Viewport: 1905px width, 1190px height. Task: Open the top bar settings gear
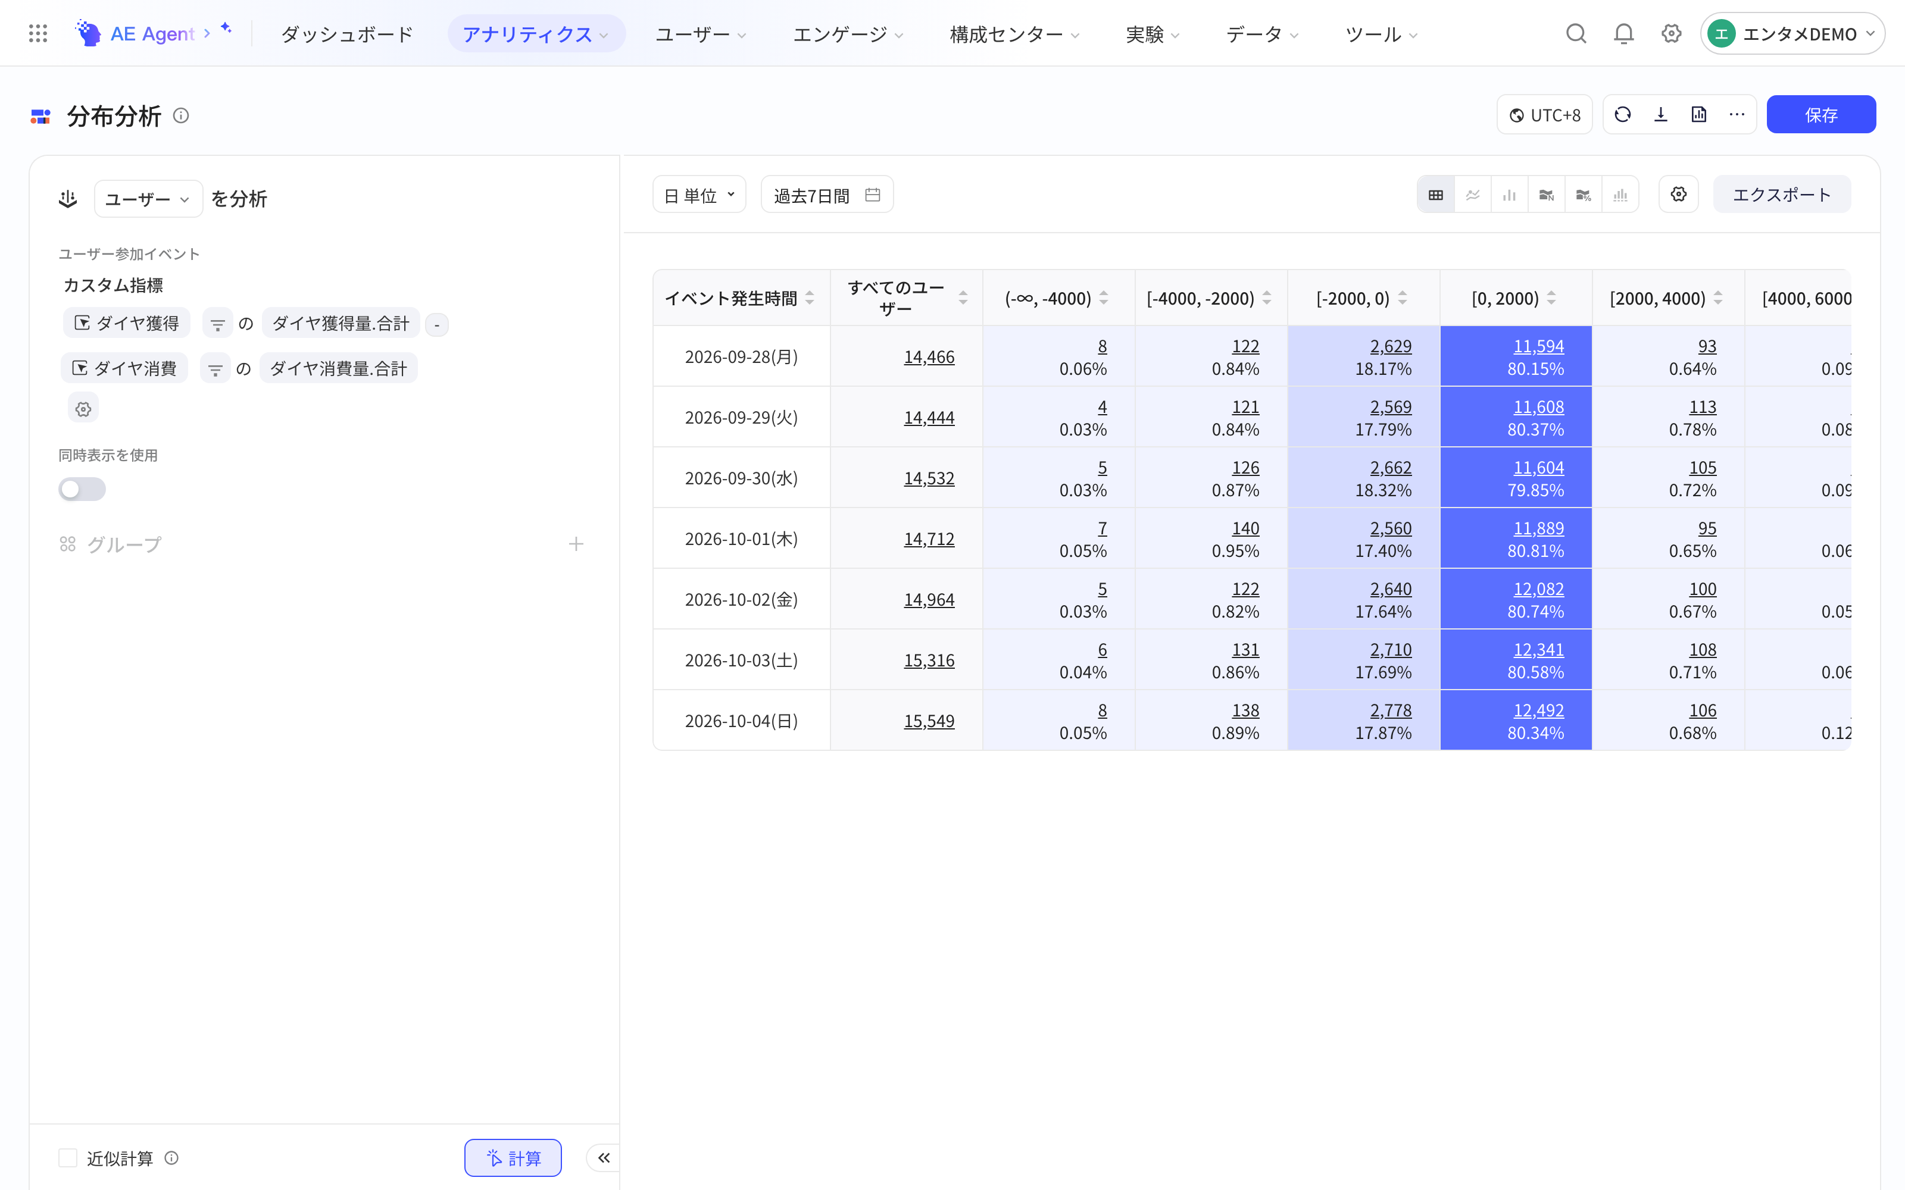1671,34
